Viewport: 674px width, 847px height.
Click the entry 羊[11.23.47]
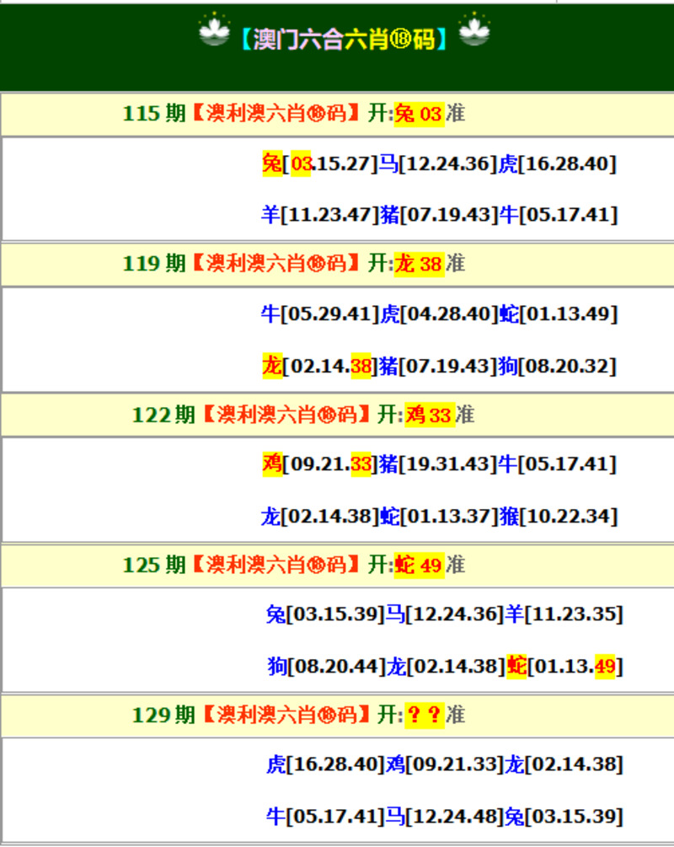(319, 215)
